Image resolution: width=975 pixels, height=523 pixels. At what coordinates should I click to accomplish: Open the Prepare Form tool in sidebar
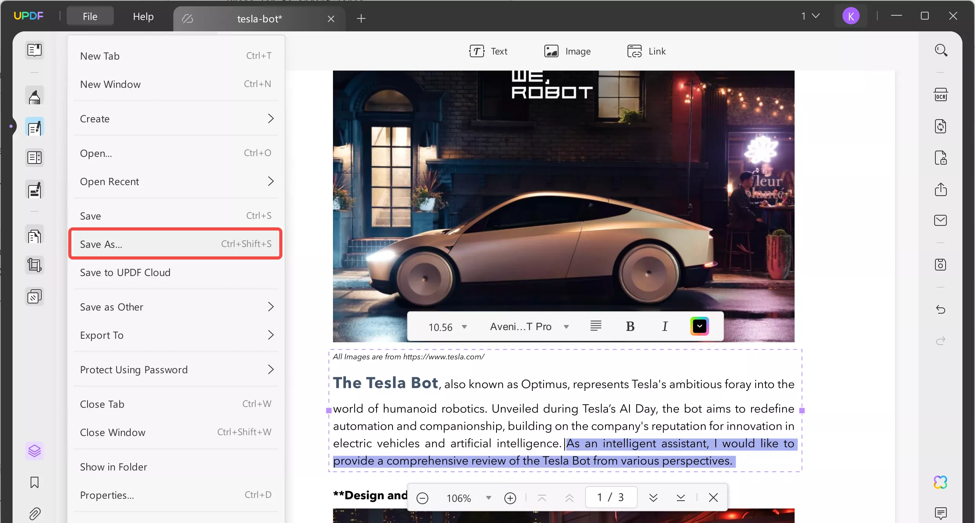point(35,158)
